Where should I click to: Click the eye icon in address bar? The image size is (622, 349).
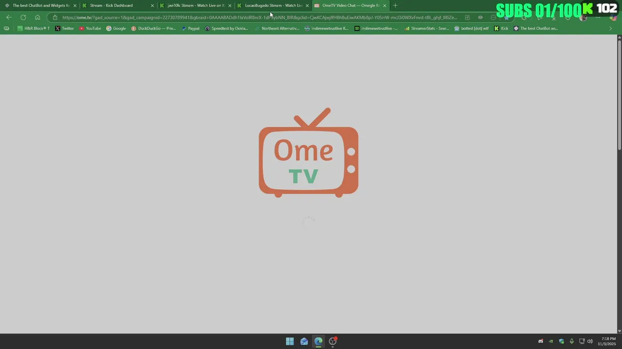[480, 17]
